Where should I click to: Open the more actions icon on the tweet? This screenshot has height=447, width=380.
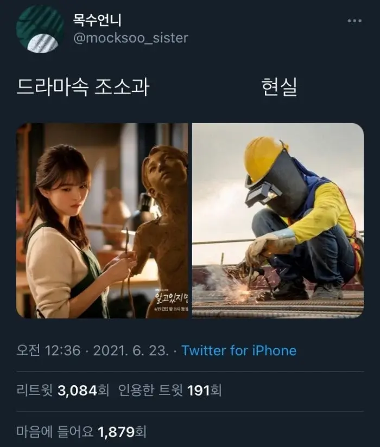pos(353,21)
